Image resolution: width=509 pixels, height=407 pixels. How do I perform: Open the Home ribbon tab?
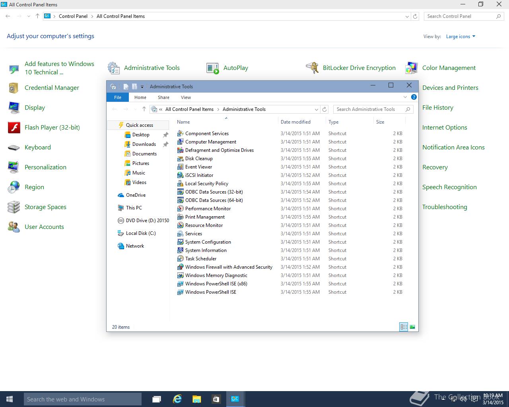pos(140,97)
